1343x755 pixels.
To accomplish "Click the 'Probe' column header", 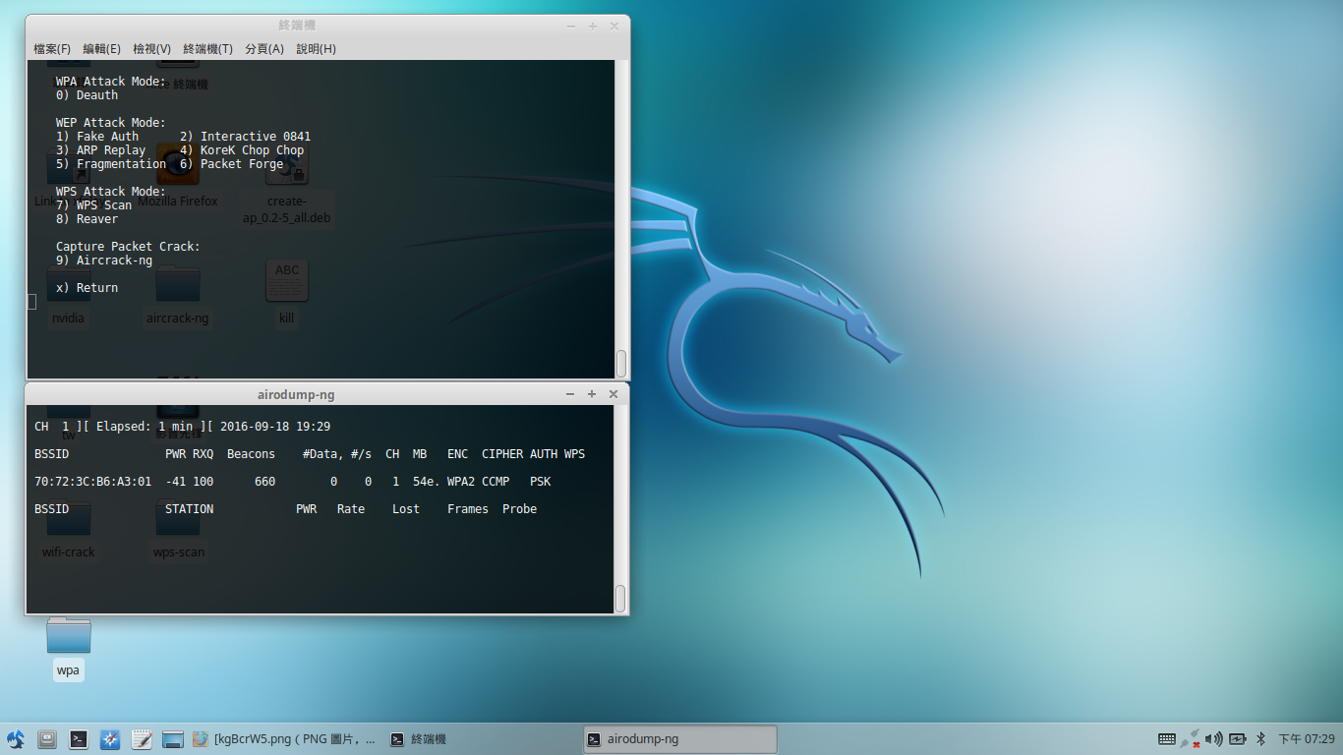I will pyautogui.click(x=520, y=509).
